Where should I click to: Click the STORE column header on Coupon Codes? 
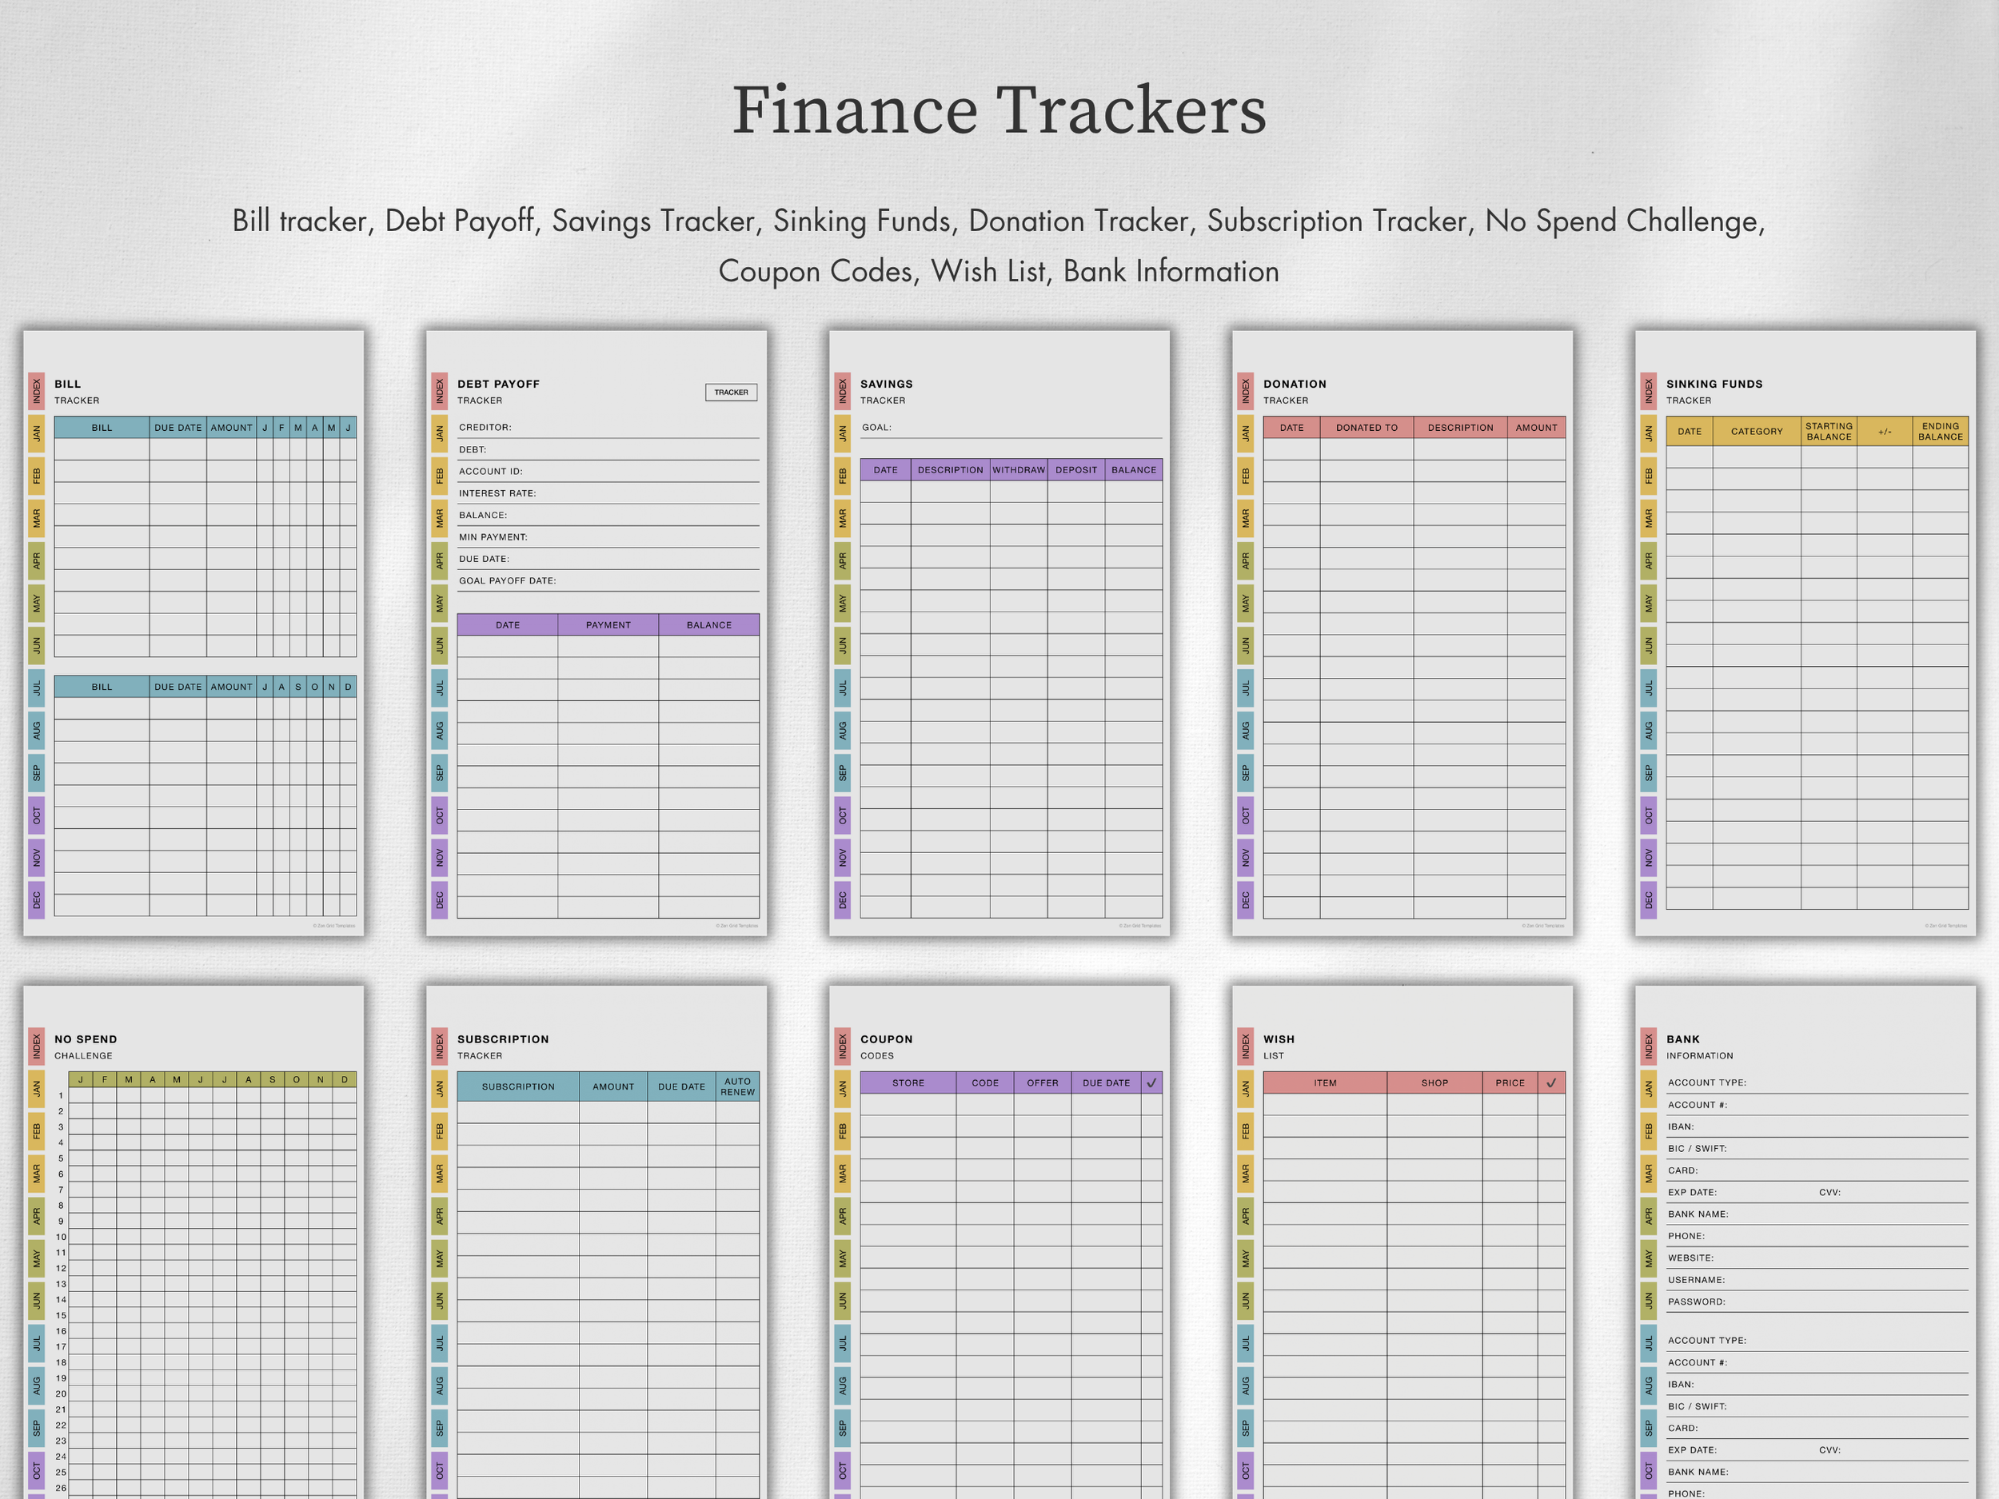tap(908, 1082)
